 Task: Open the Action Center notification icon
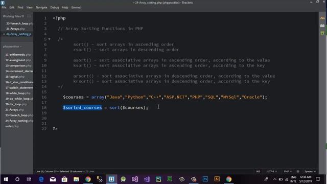[x=318, y=179]
